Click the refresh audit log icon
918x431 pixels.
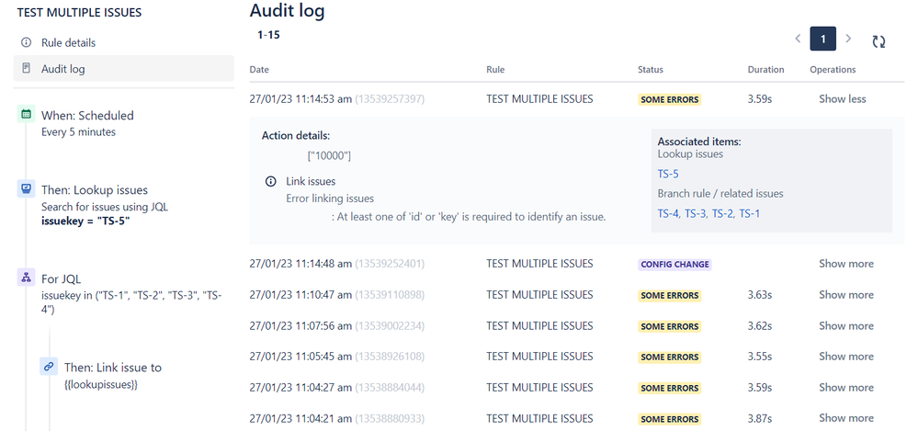tap(878, 41)
